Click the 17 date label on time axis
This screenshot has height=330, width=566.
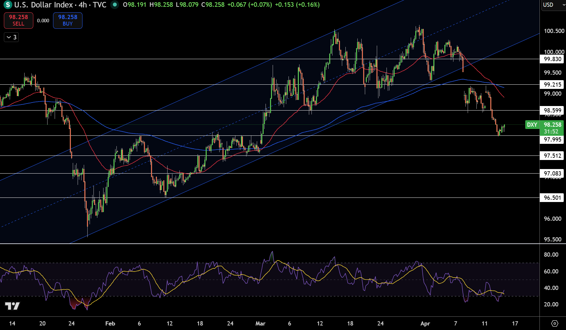(x=515, y=324)
